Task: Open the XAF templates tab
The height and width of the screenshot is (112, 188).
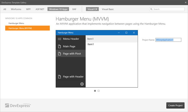Action: [74, 9]
